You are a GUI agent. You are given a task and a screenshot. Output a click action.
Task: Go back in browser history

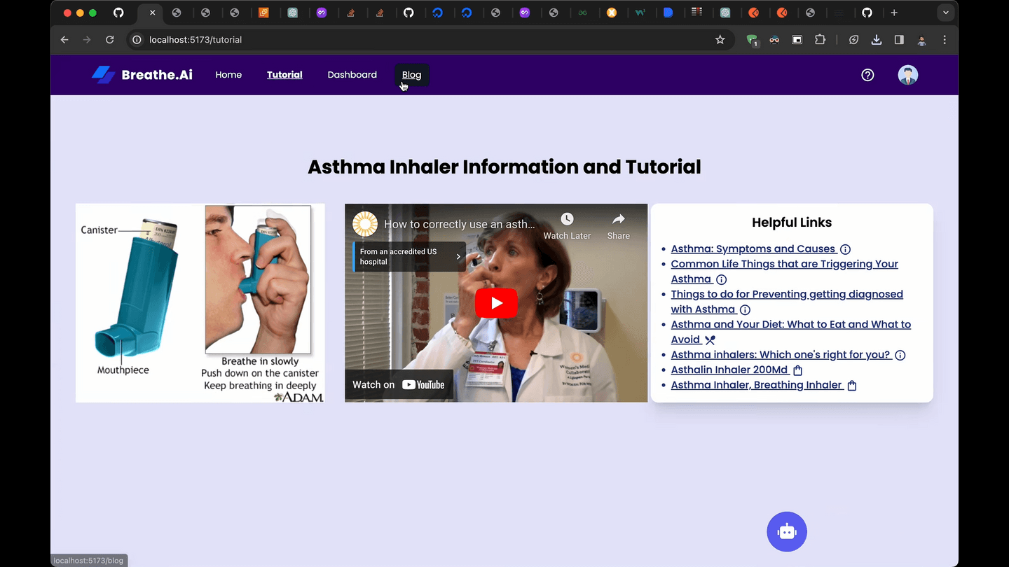click(x=64, y=40)
